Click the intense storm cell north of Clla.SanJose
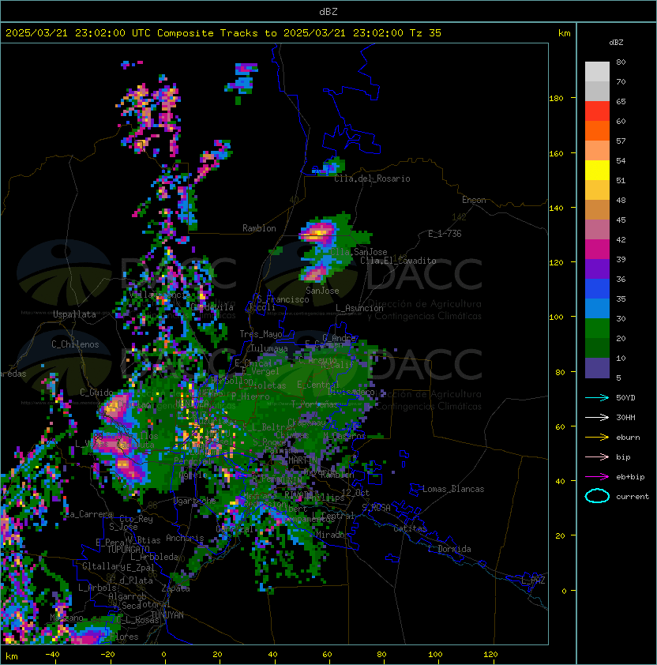Screen dimensions: 657x665 pyautogui.click(x=317, y=234)
